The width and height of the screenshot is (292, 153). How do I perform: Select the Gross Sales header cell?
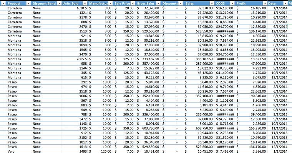pos(148,3)
